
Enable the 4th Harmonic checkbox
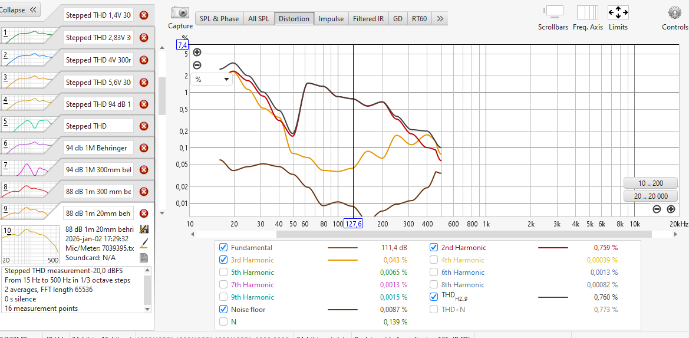pos(434,260)
